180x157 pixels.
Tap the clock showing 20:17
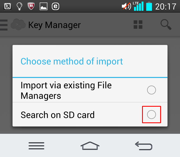165,6
